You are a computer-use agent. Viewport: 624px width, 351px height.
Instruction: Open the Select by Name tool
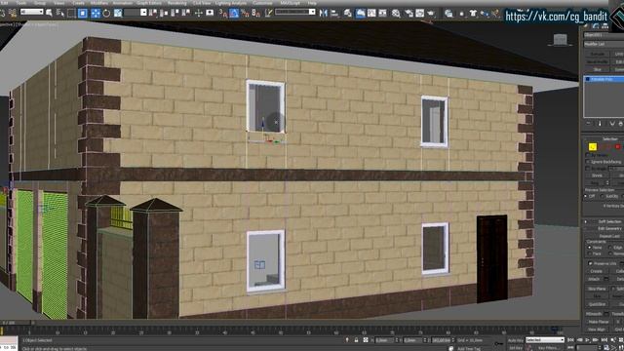tap(60, 13)
